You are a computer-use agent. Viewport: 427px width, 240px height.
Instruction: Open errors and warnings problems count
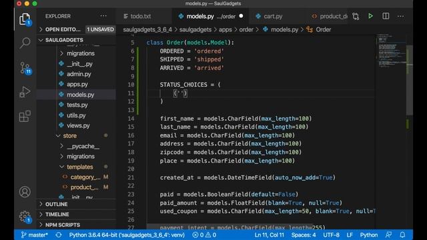[204, 235]
